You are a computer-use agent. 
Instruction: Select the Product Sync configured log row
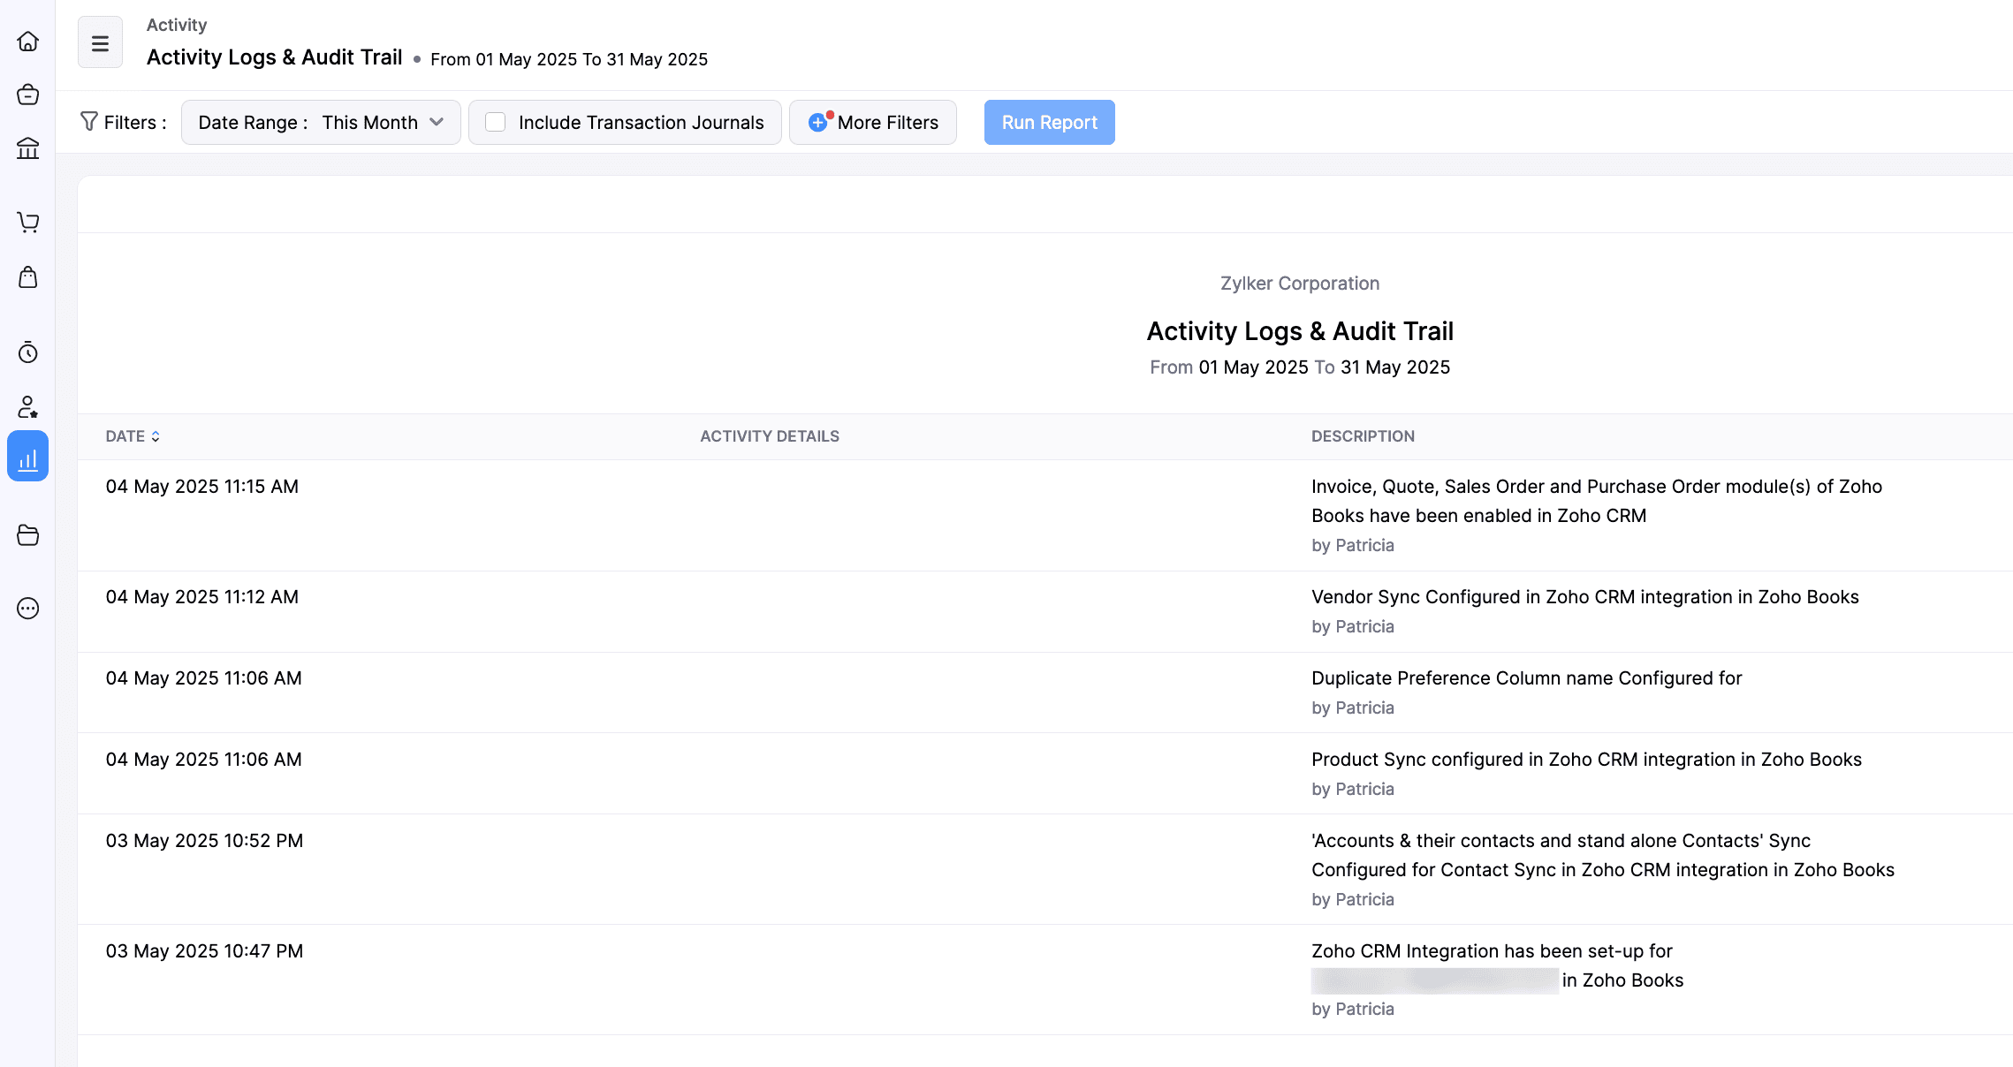coord(1586,760)
